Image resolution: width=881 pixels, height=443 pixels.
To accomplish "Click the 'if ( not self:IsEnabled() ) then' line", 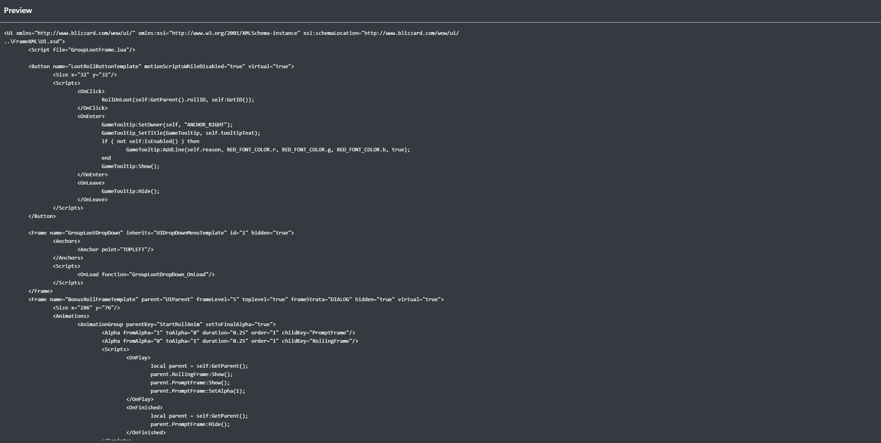I will 150,141.
